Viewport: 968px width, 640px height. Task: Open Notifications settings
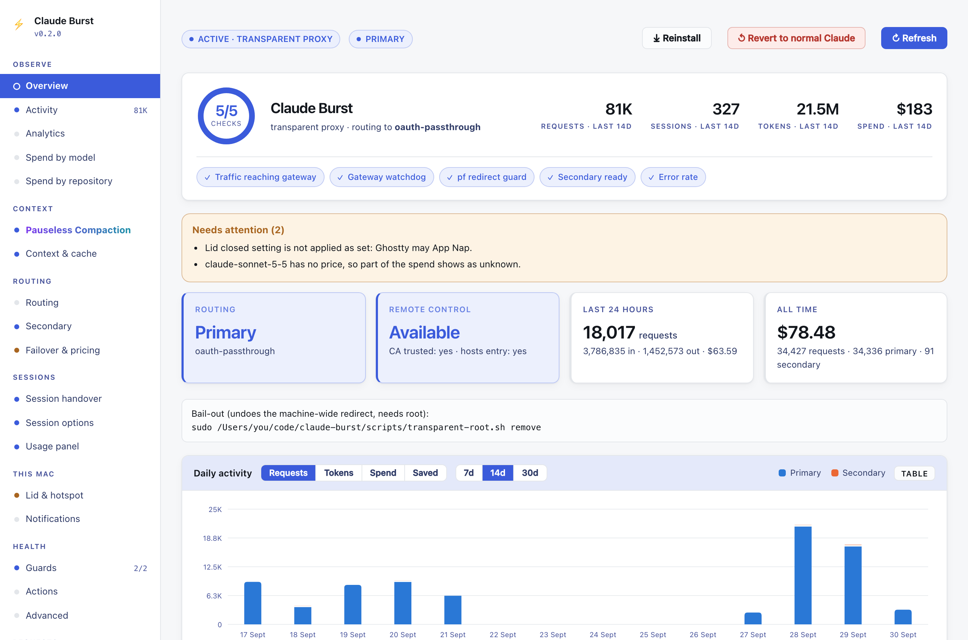pos(80,519)
